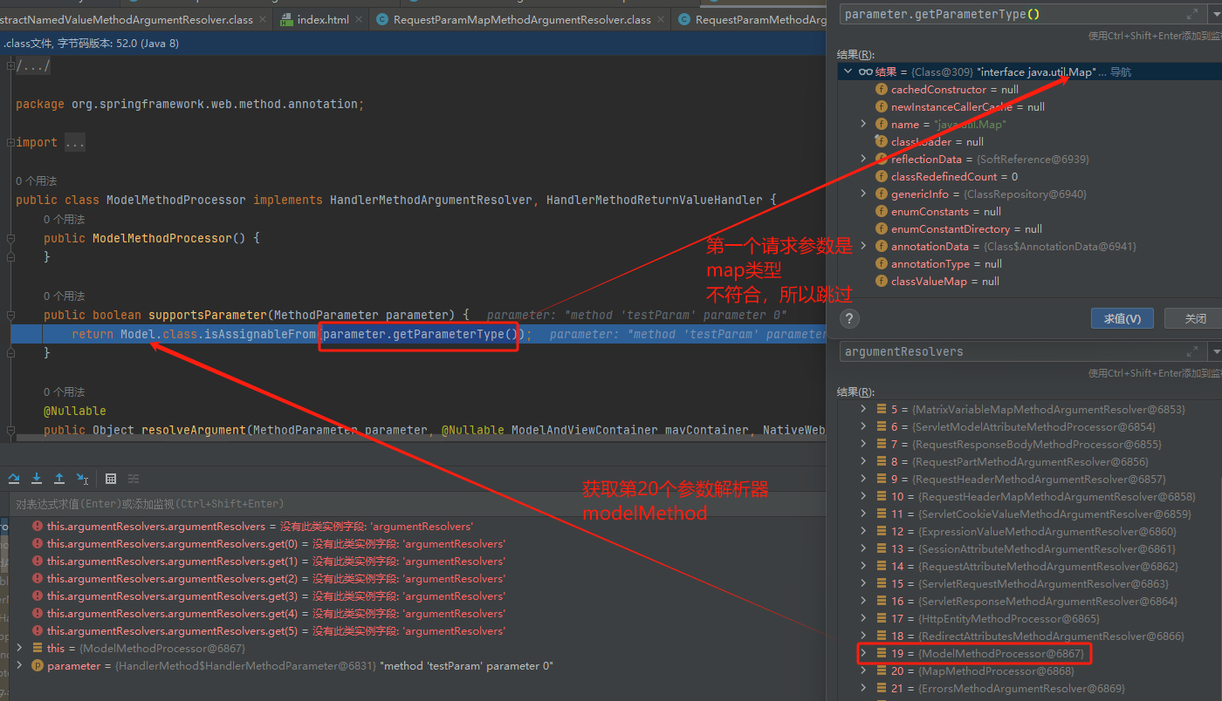Click the help question mark button
This screenshot has height=701, width=1222.
pos(849,318)
